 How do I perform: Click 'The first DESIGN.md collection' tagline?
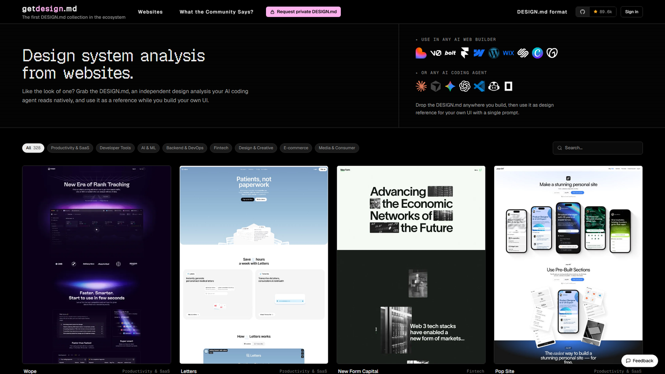[74, 17]
